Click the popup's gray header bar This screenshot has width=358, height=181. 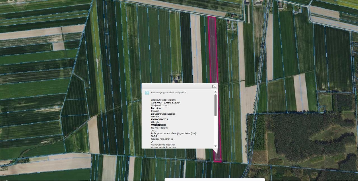[x=176, y=86]
